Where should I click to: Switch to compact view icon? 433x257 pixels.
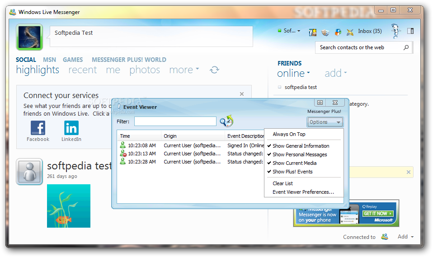coord(410,31)
